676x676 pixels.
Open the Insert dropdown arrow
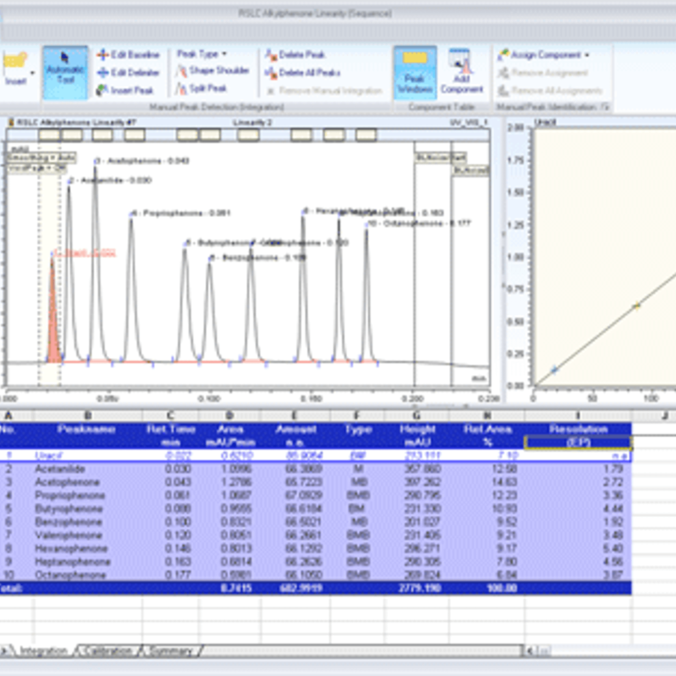tap(33, 73)
